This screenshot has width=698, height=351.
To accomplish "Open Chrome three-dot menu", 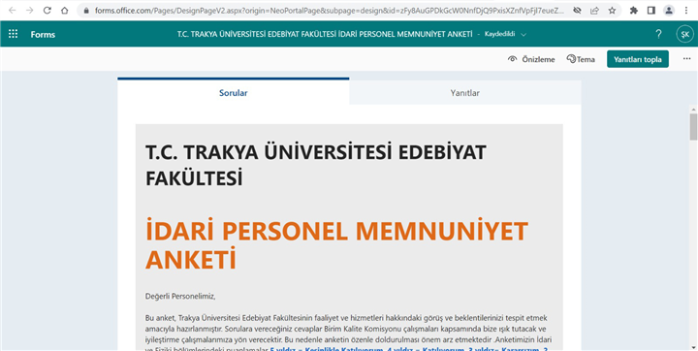I will [686, 11].
